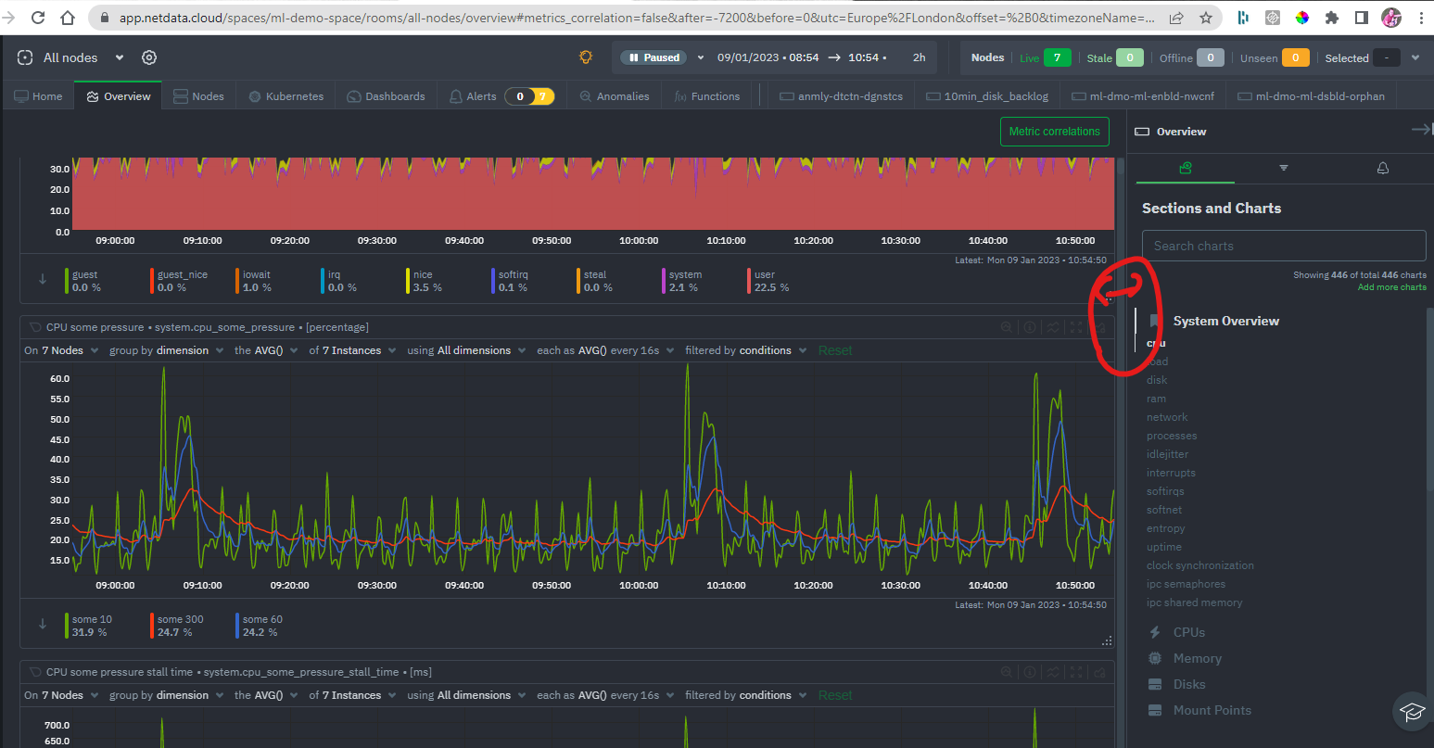The image size is (1434, 748).
Task: Open the graduation cap help icon
Action: pos(1412,712)
